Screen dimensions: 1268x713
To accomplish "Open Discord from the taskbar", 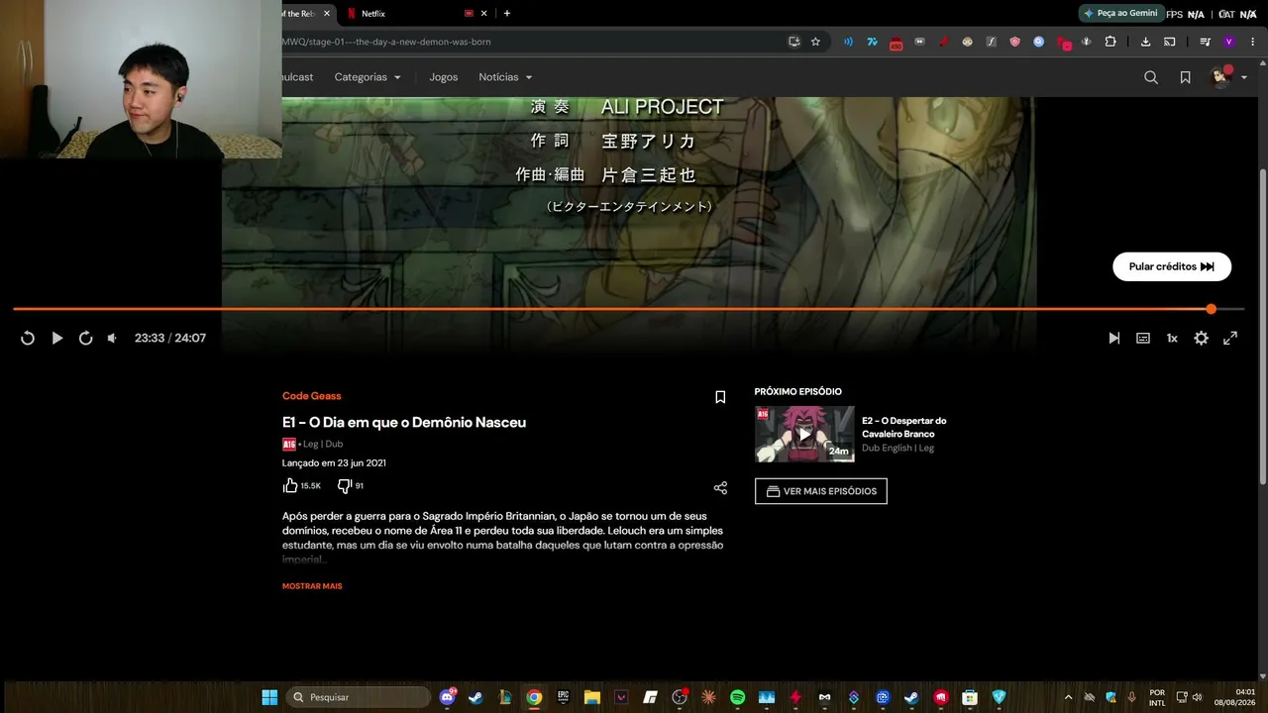I will [x=447, y=697].
